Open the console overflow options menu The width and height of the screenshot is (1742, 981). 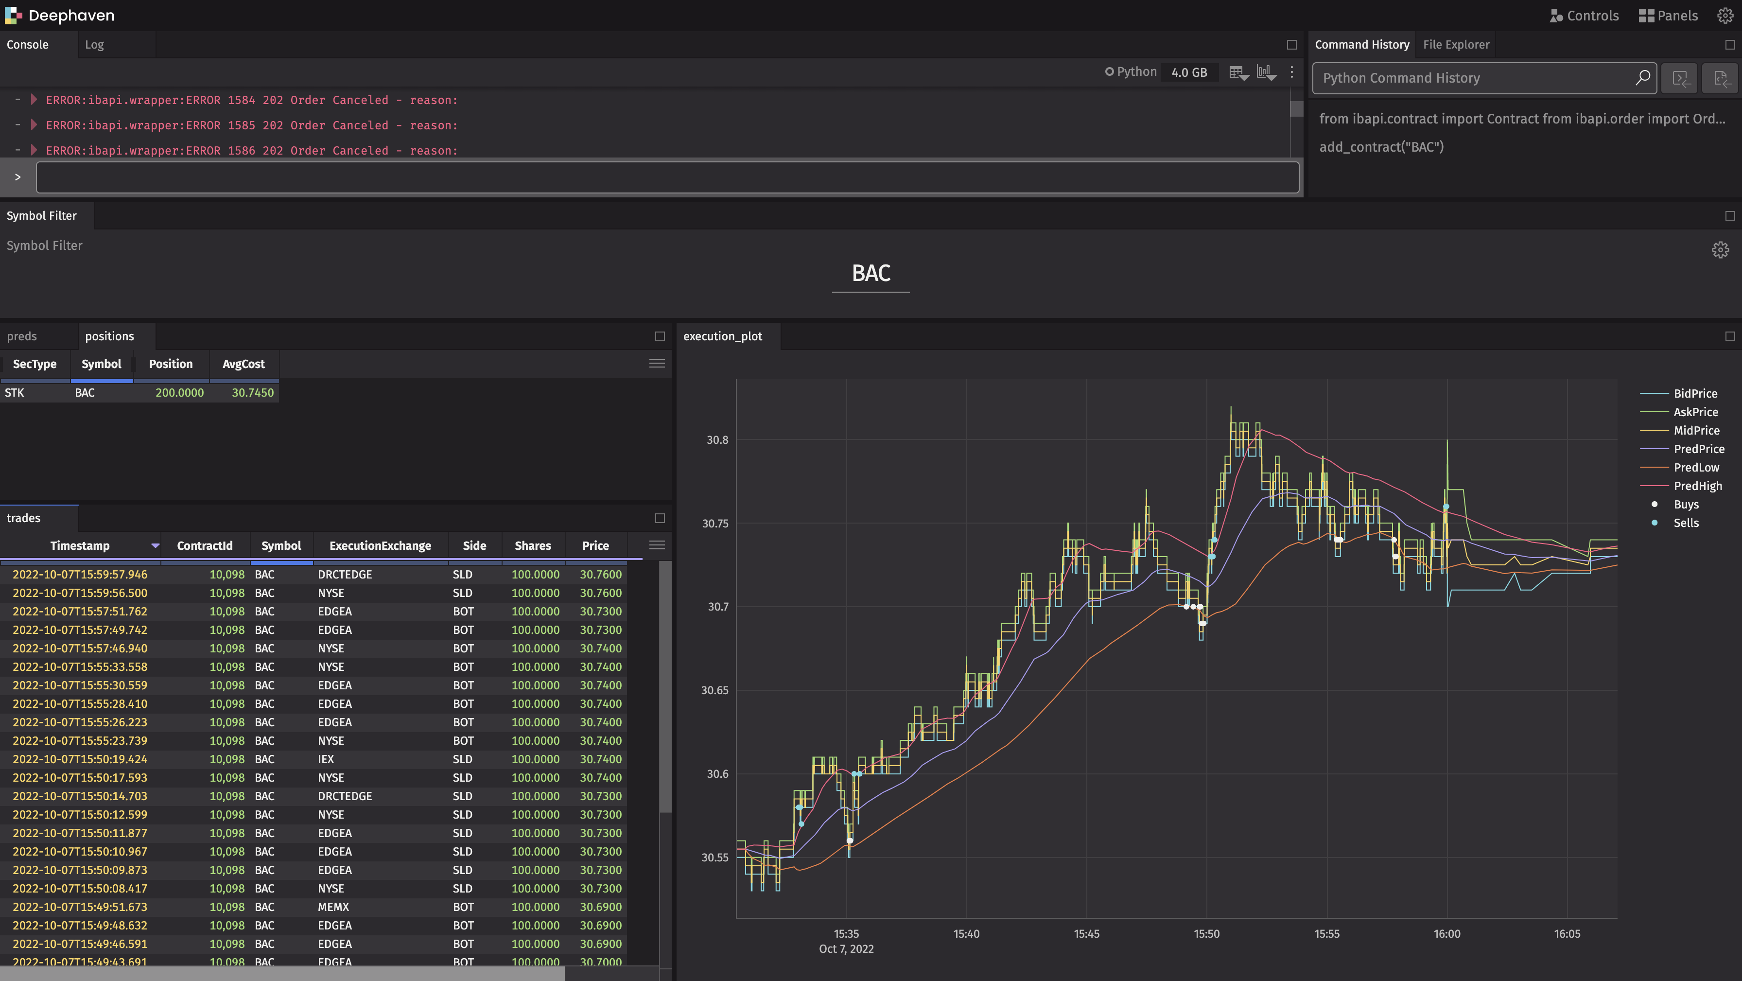[x=1291, y=72]
